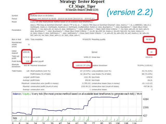Viewport: 166px width, 124px height.
Task: Click the Loss trades (% of total) label
Action: coord(101,74)
